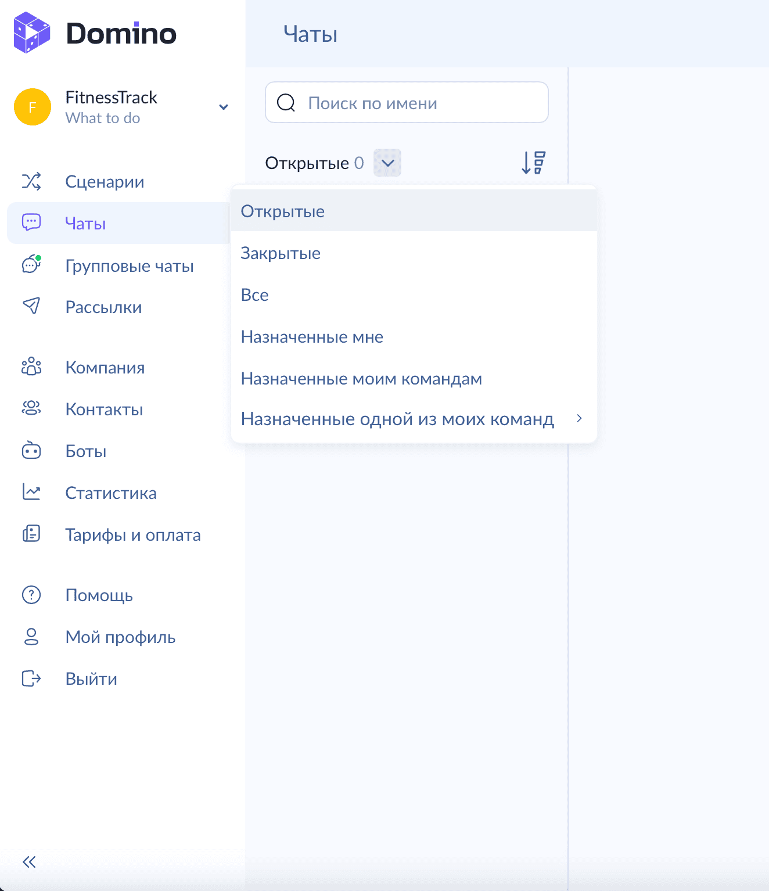769x891 pixels.
Task: Open Групповые чаты section
Action: [x=130, y=266]
